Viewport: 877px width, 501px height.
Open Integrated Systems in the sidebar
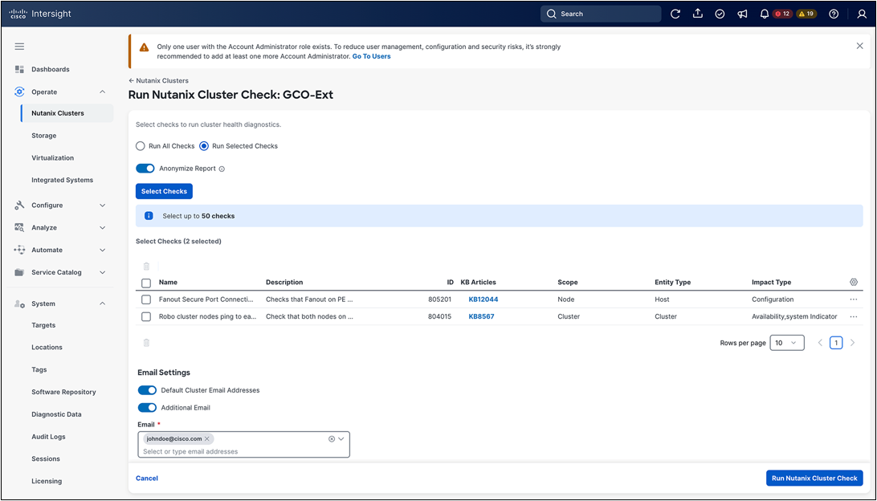(62, 180)
